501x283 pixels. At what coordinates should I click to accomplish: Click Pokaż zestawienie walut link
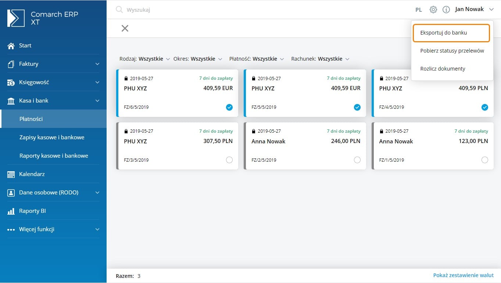(x=463, y=275)
